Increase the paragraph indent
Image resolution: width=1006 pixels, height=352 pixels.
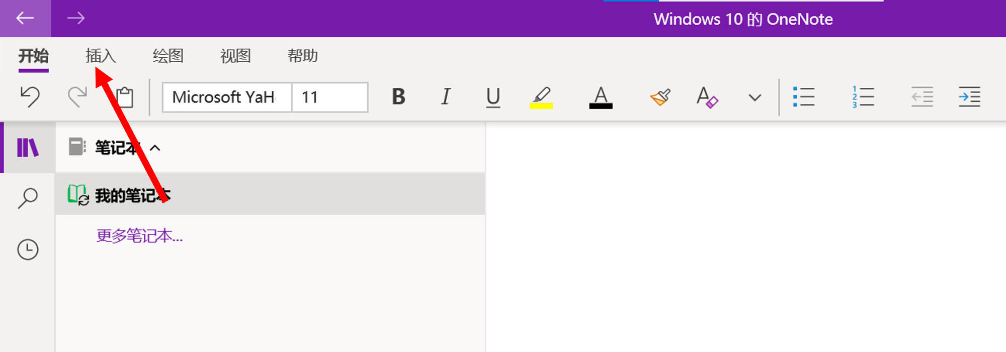pos(969,96)
